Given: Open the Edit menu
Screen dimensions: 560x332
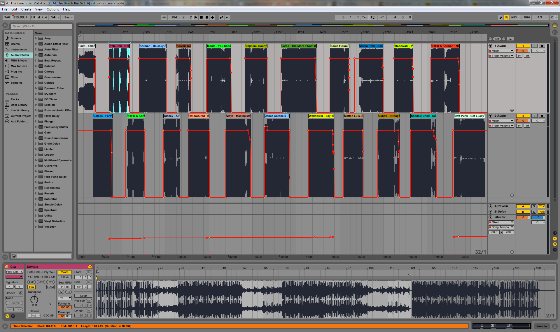Looking at the screenshot, I should pyautogui.click(x=14, y=9).
